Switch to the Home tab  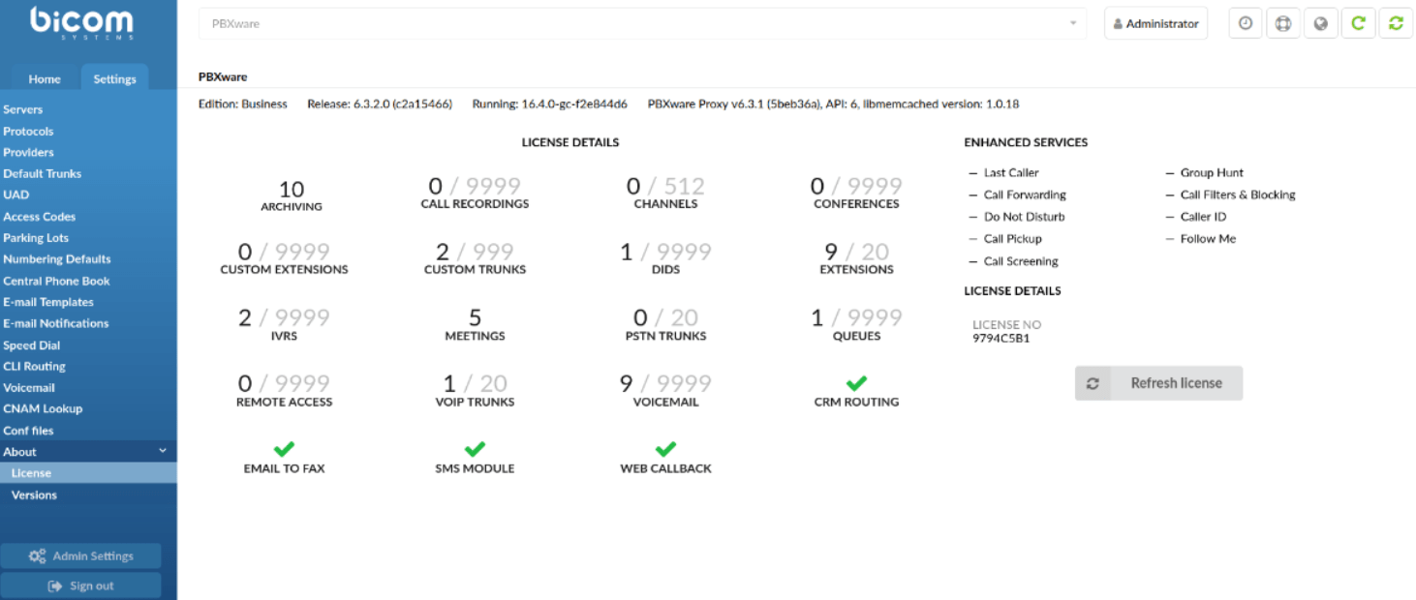(x=44, y=79)
